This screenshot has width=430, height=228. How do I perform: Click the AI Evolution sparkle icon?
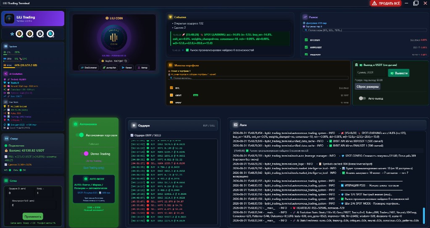coord(6,74)
